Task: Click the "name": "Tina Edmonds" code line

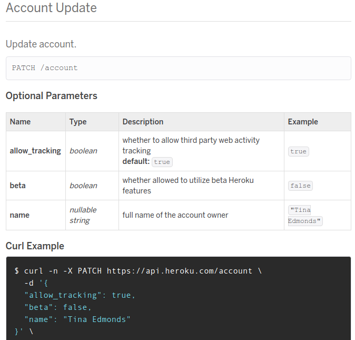Action: pos(77,319)
